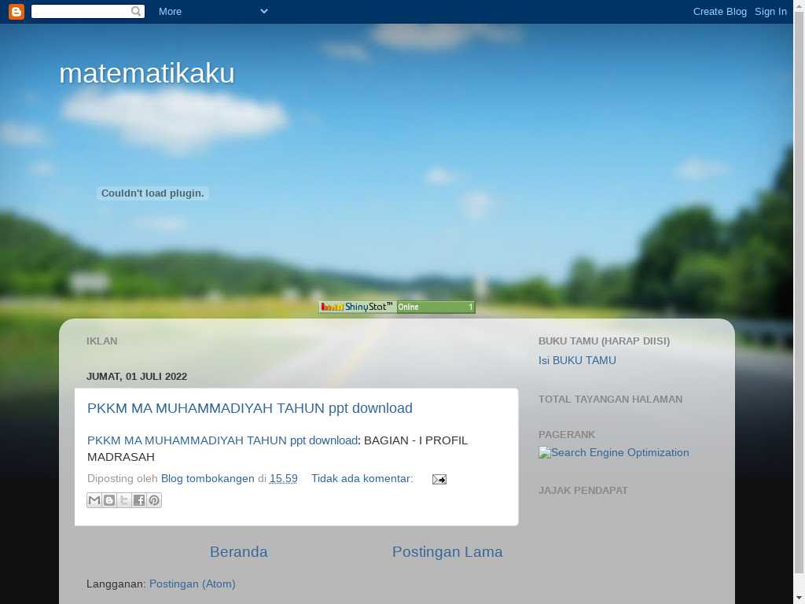Click the PAGERANK heading

tap(567, 434)
